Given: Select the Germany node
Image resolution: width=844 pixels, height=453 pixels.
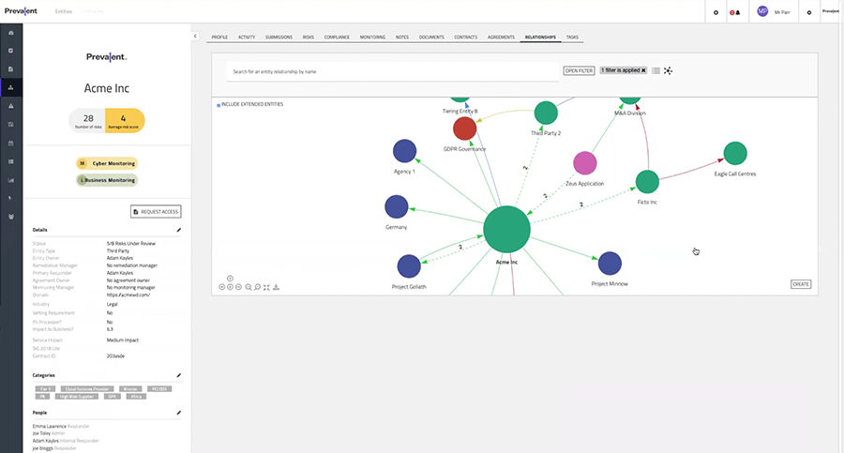Looking at the screenshot, I should [x=397, y=207].
